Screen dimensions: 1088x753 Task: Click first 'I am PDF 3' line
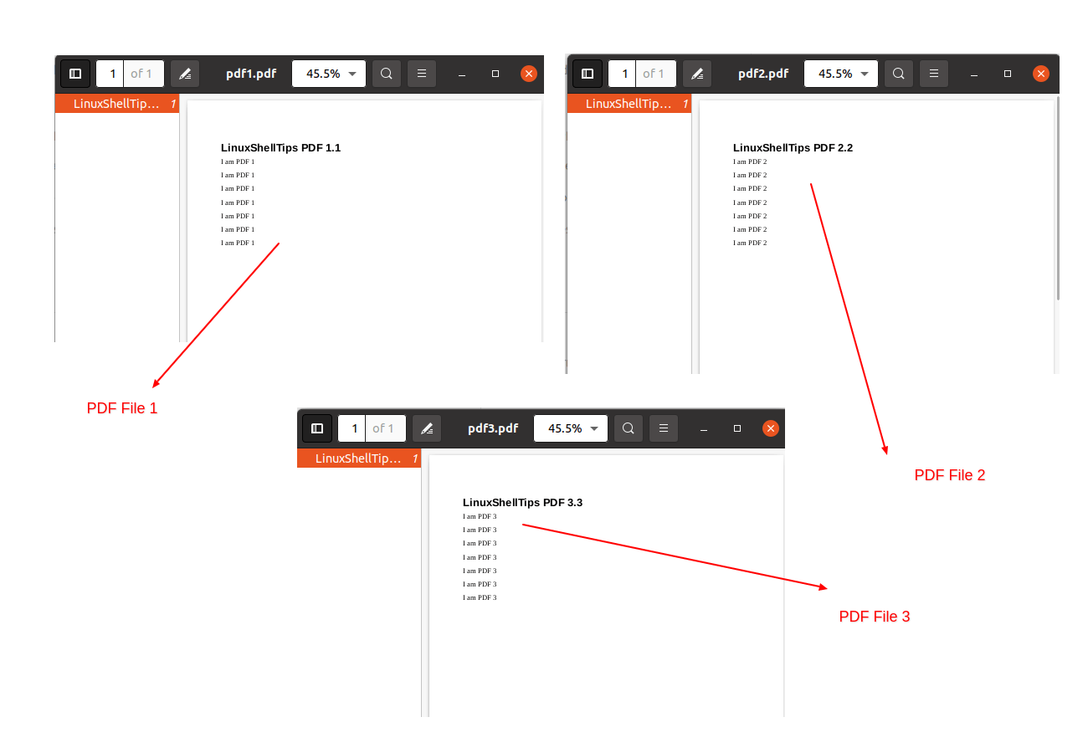point(480,516)
